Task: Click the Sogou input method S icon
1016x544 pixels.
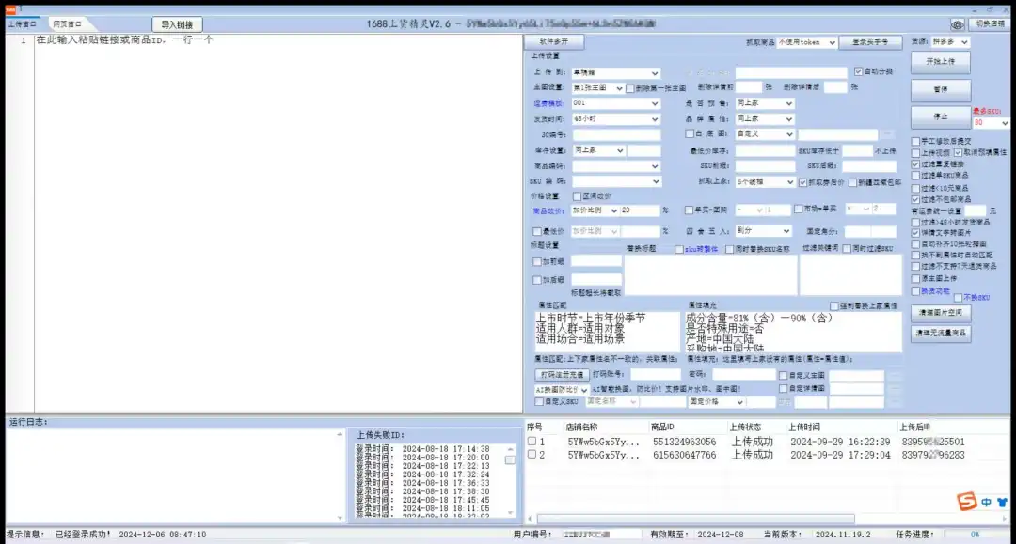Action: click(x=966, y=501)
